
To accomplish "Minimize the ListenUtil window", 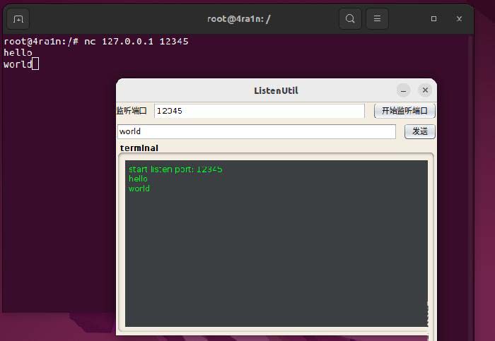I will [x=404, y=90].
